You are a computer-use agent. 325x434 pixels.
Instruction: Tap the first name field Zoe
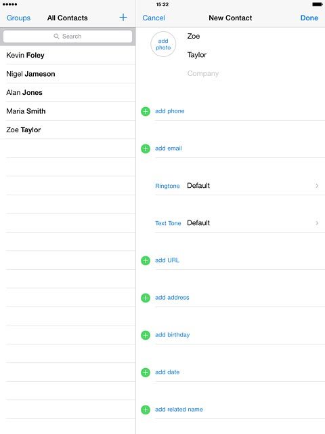coord(255,36)
